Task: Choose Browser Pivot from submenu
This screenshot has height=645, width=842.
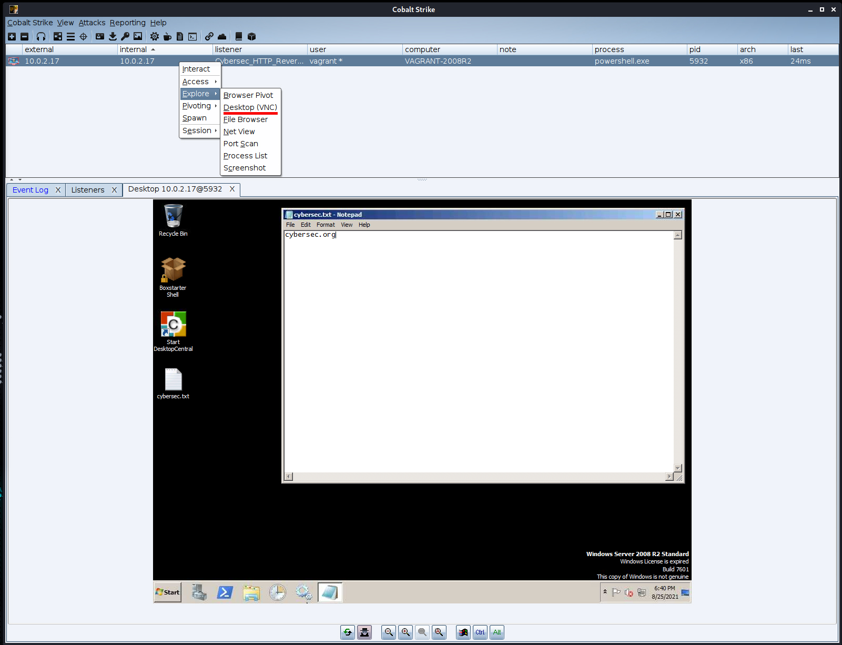Action: point(250,95)
